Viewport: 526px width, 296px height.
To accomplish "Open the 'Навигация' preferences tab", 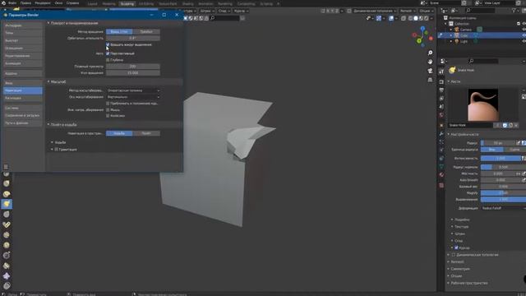I will 23,90.
